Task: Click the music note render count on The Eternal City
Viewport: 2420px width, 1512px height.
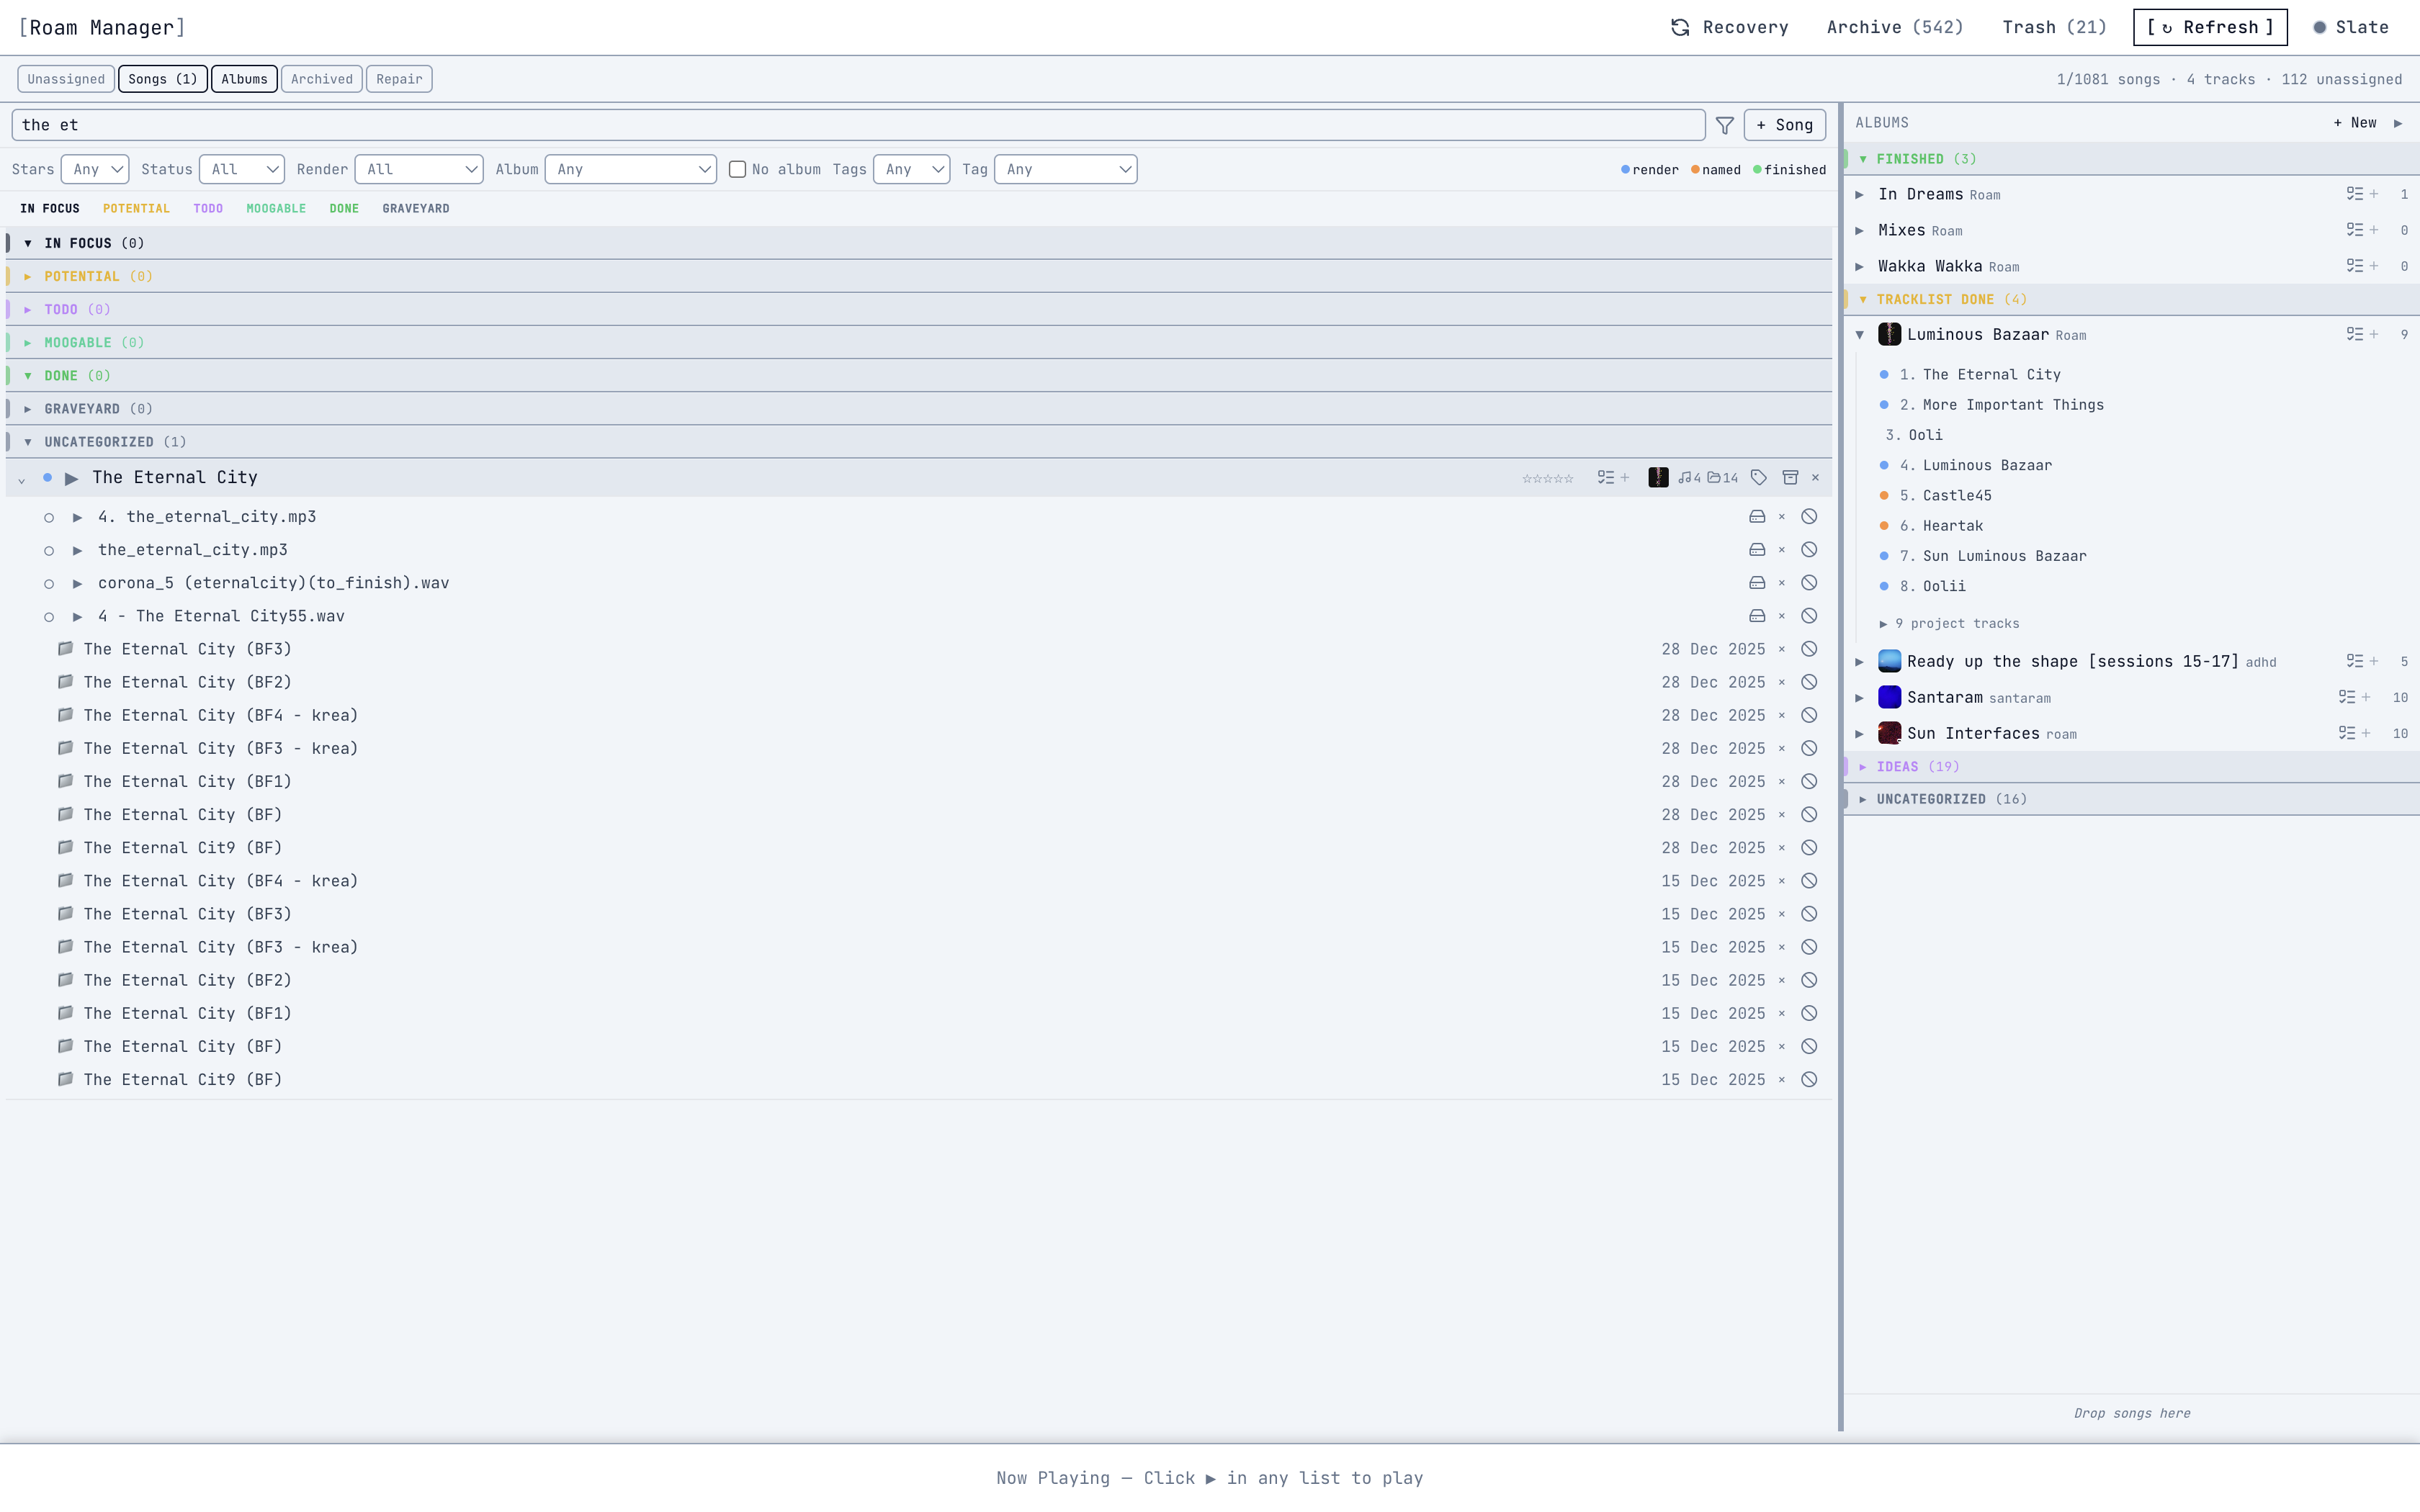Action: pos(1690,477)
